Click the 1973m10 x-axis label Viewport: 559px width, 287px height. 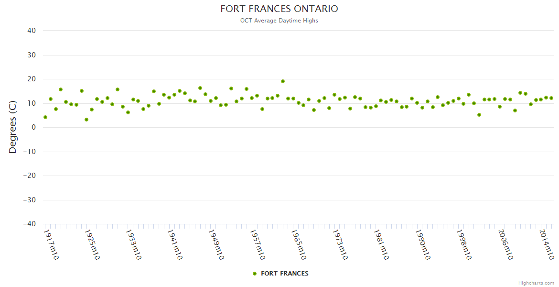340,244
